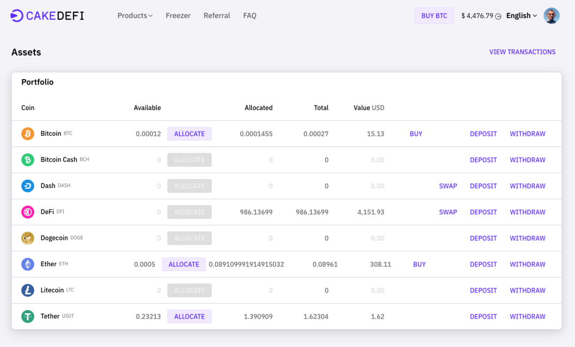The width and height of the screenshot is (575, 347).
Task: Click the disabled Bitcoin Cash ALLOCATE button
Action: pos(190,159)
